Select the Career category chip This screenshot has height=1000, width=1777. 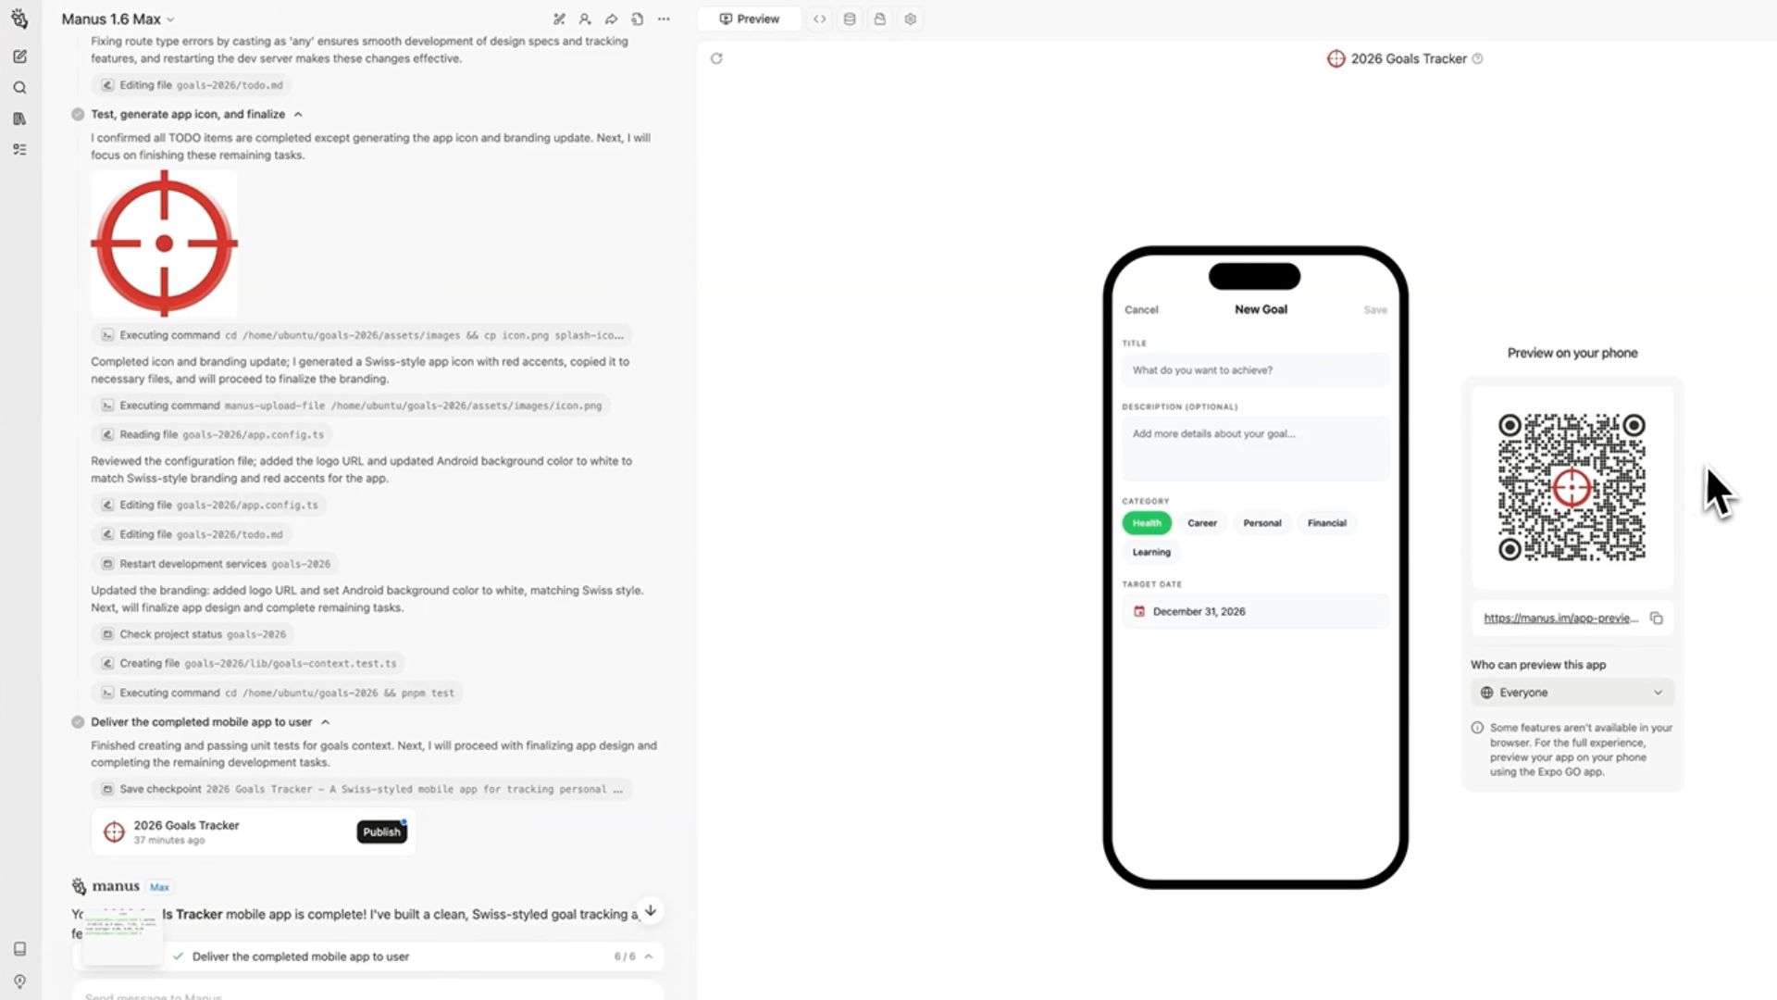1201,523
